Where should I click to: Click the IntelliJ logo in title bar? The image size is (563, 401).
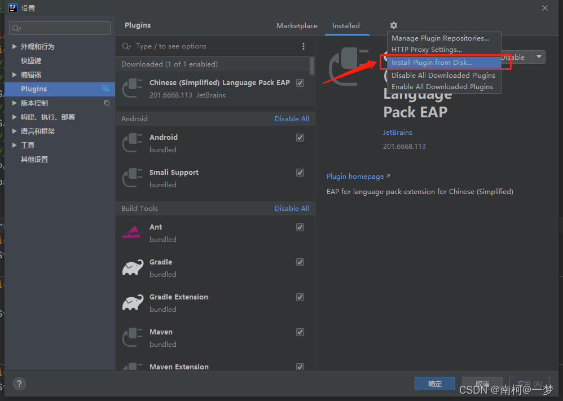[x=12, y=7]
